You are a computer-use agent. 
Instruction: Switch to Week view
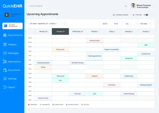[116, 24]
